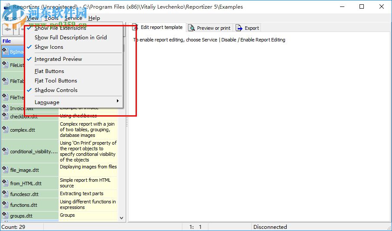Maximize the Reportizer window

pyautogui.click(x=362, y=6)
